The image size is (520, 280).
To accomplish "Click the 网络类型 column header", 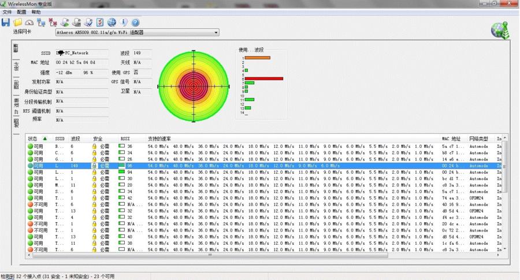I will click(481, 139).
